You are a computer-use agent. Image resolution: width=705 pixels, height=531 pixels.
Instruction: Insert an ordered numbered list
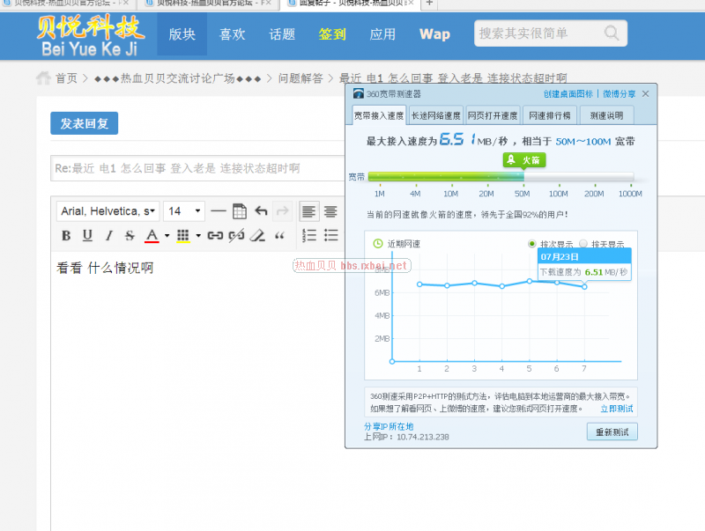(x=309, y=236)
